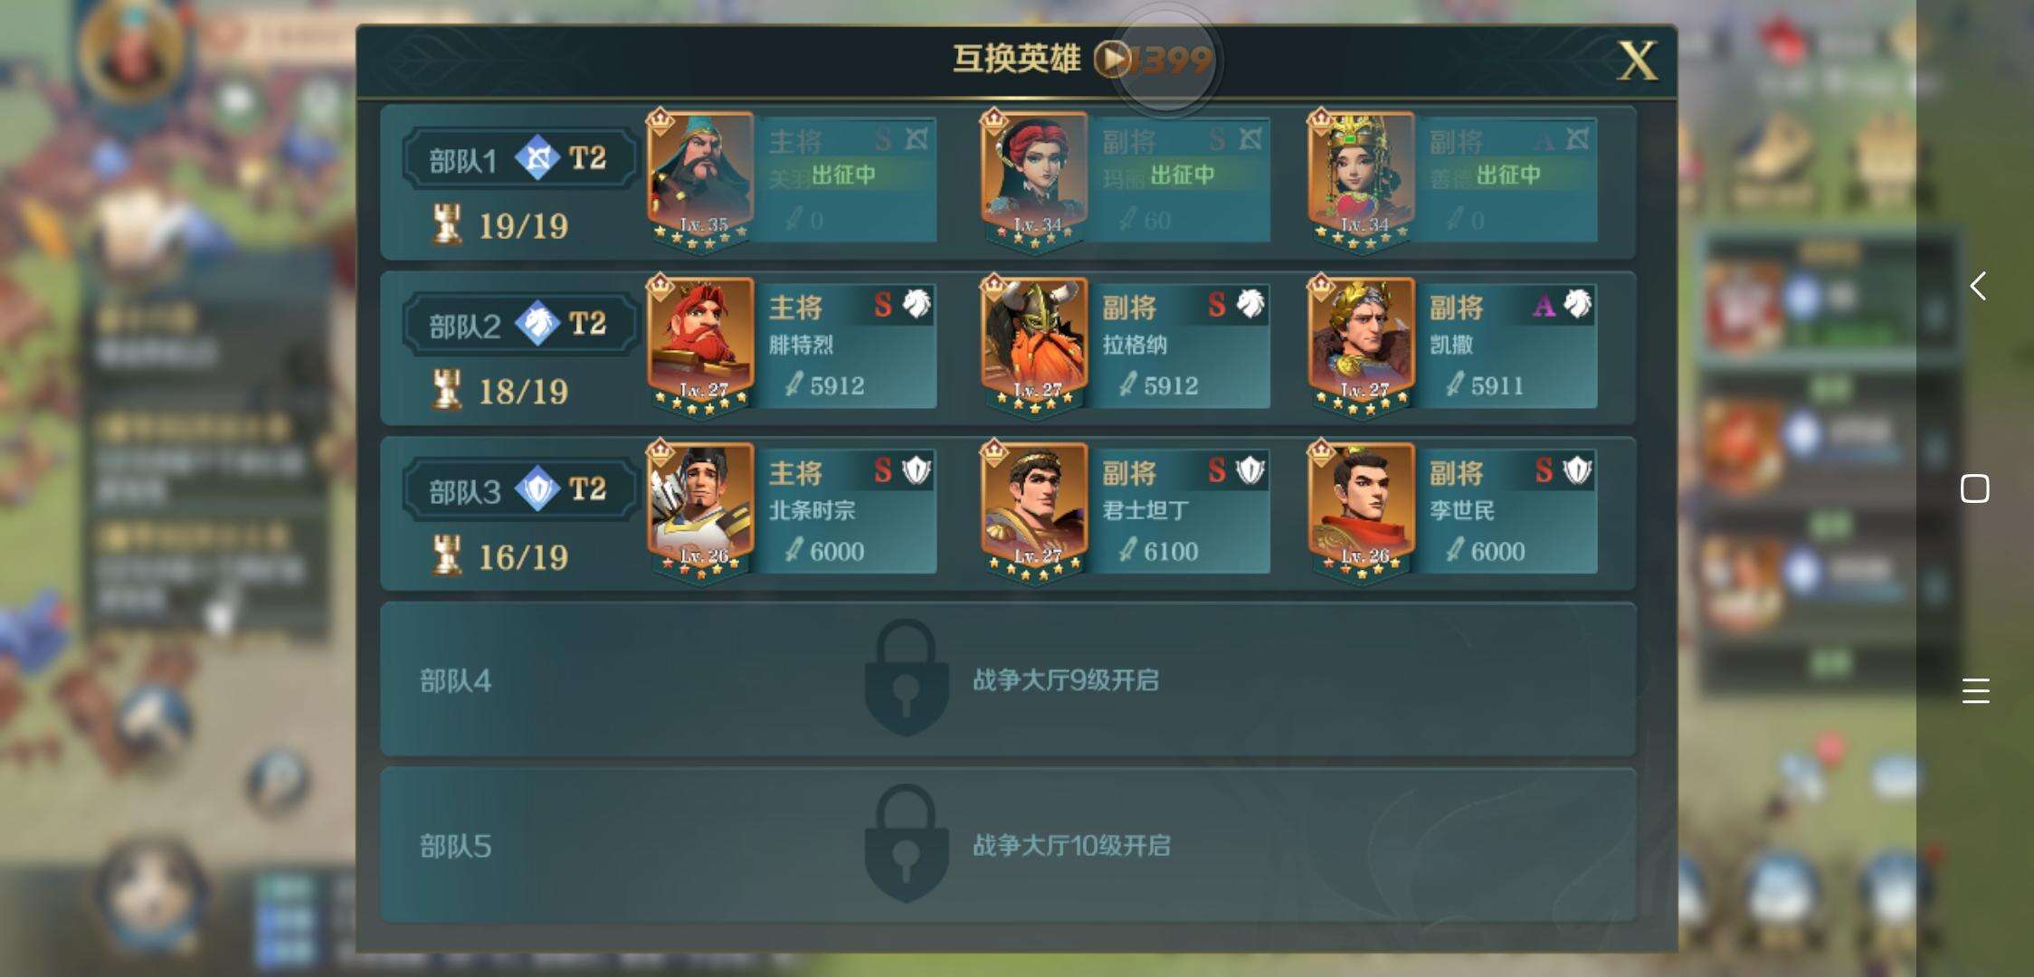
Task: Tap the Android home square button
Action: [x=1975, y=488]
